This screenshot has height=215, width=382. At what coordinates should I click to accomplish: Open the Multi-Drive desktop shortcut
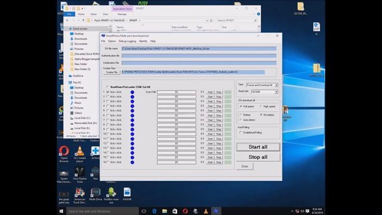pos(95,194)
